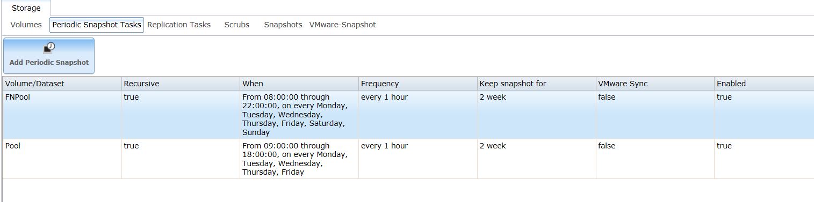Click the When column header
814x202 pixels.
(x=299, y=84)
